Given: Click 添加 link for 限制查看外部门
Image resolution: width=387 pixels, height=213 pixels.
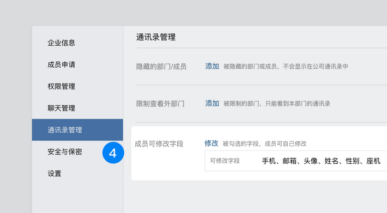Looking at the screenshot, I should (x=212, y=103).
